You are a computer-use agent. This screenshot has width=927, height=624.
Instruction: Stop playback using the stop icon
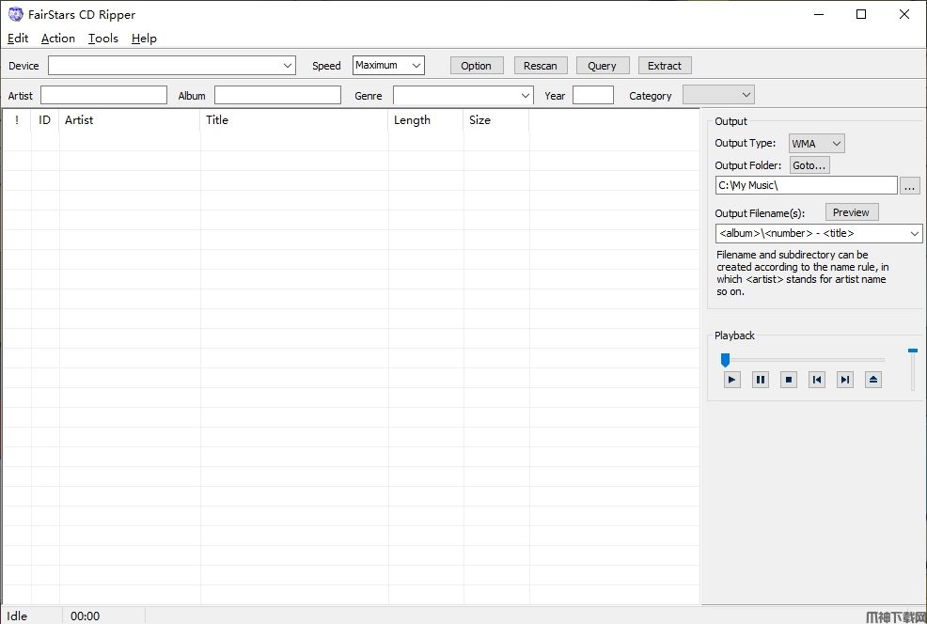(789, 380)
